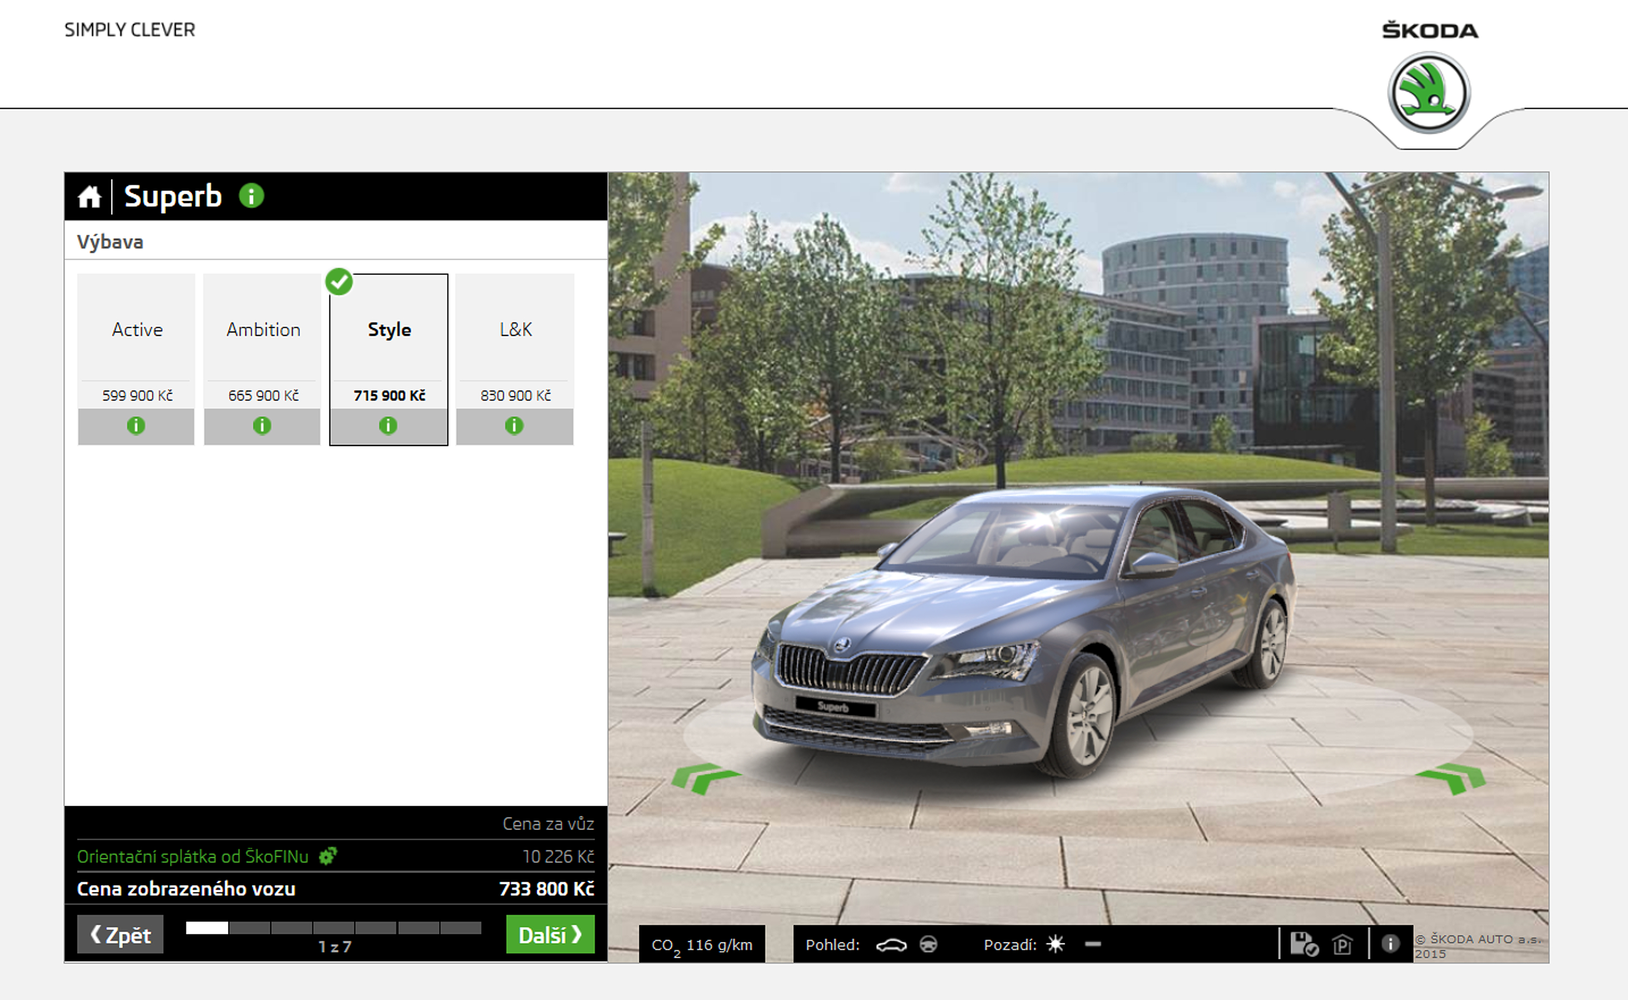
Task: Click the Další next button
Action: click(550, 934)
